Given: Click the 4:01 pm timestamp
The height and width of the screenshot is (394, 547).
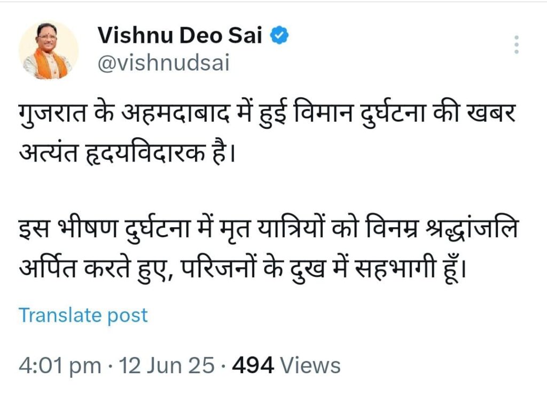Looking at the screenshot, I should (59, 366).
